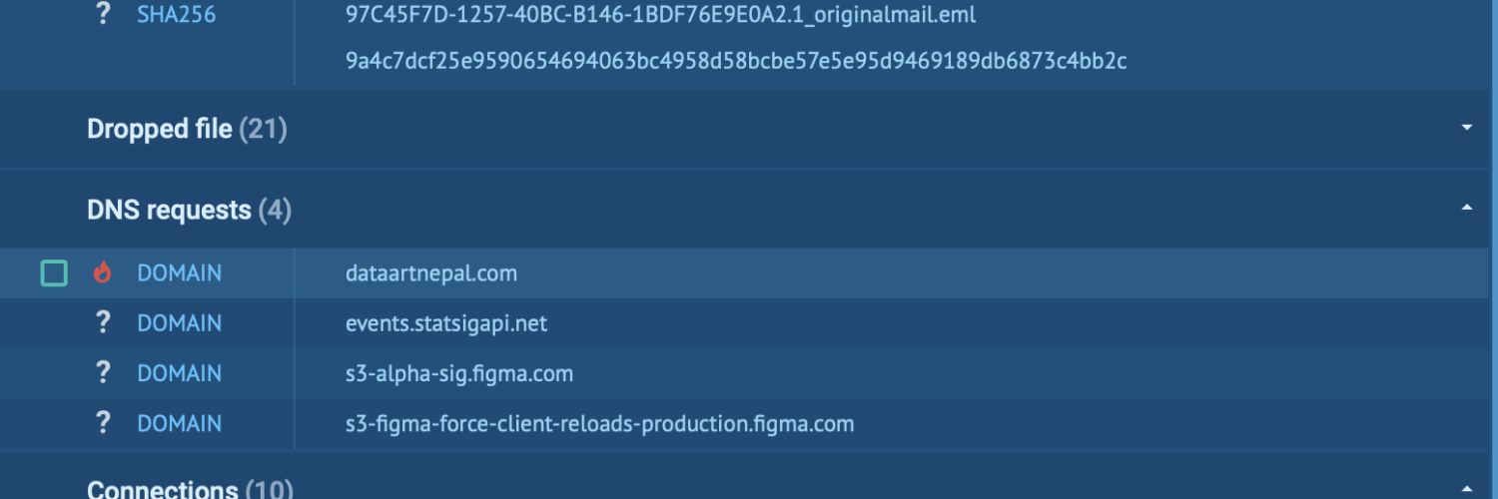Click question mark beside s3-figma-force-client-reloads-production domain
This screenshot has width=1498, height=499.
(x=102, y=423)
